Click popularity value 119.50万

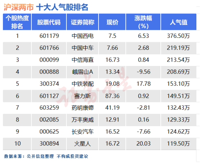point(178,144)
